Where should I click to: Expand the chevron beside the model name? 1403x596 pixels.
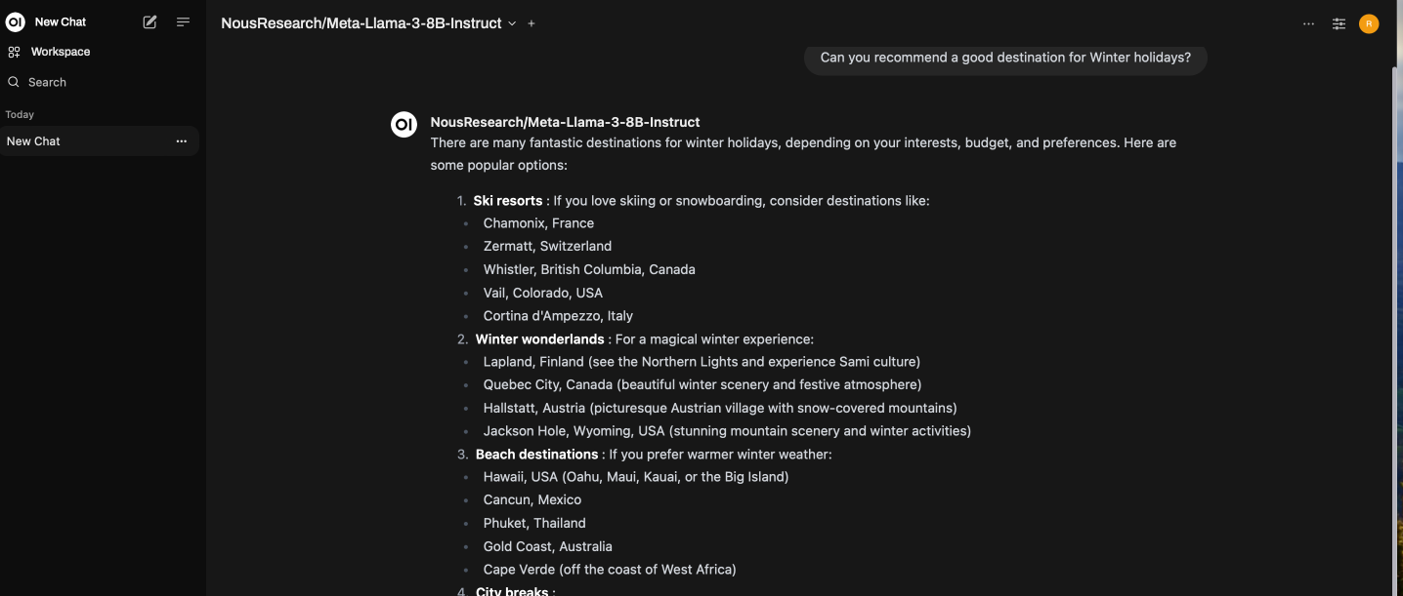coord(512,23)
